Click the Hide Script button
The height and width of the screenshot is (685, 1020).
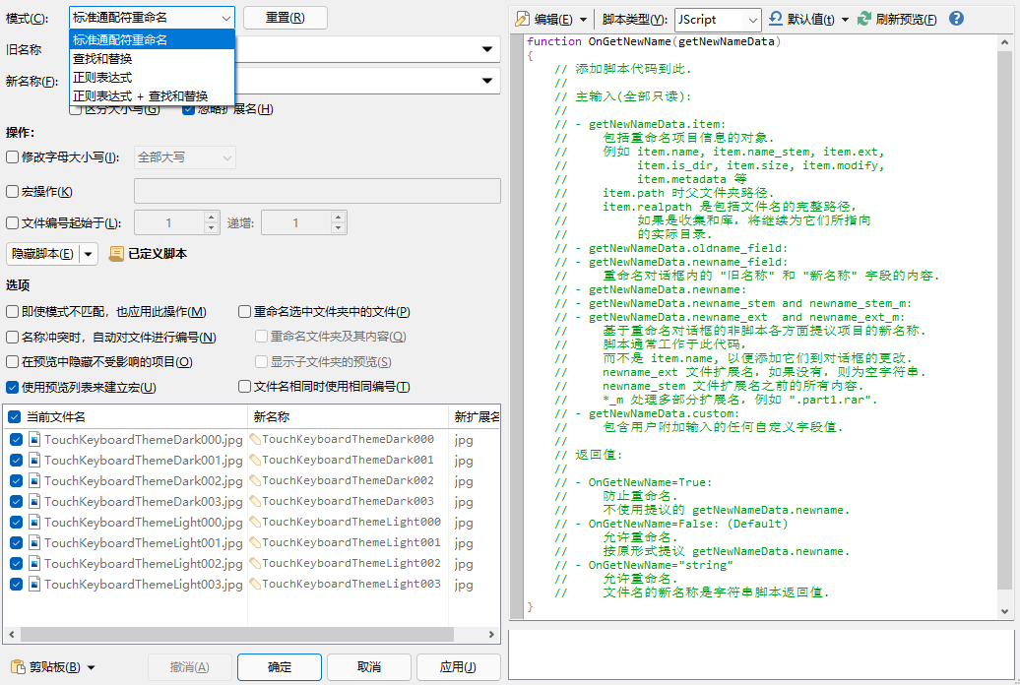point(43,254)
